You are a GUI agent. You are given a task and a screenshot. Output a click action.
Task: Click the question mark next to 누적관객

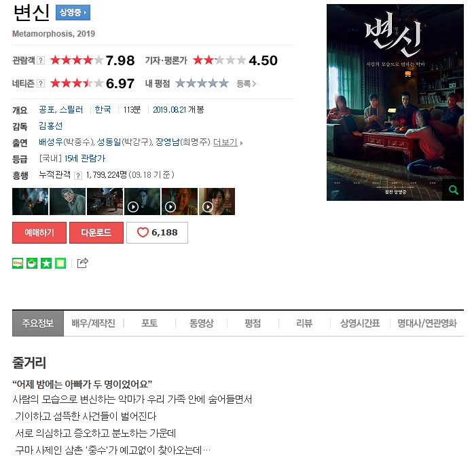tap(78, 175)
